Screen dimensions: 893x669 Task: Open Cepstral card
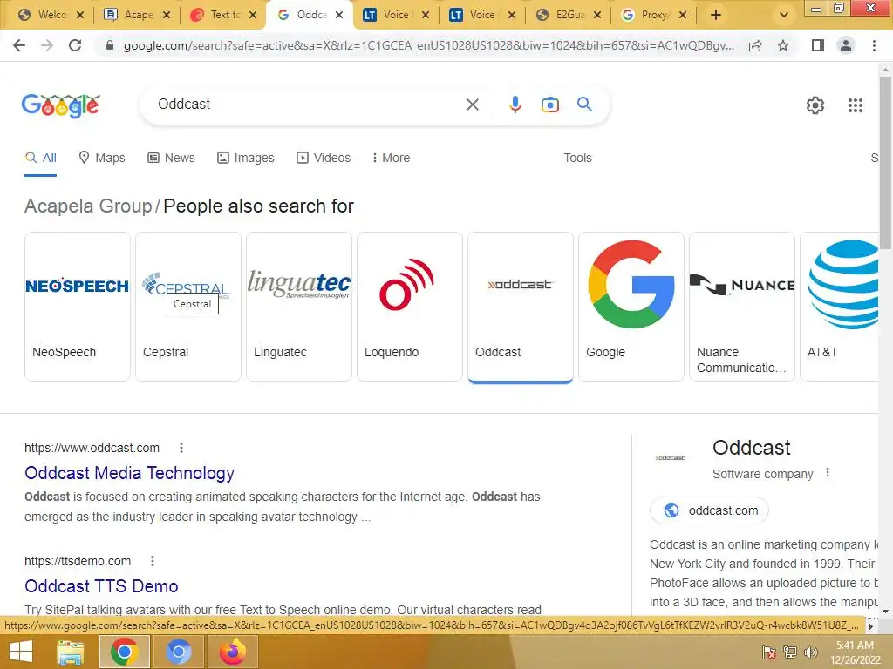pos(188,307)
